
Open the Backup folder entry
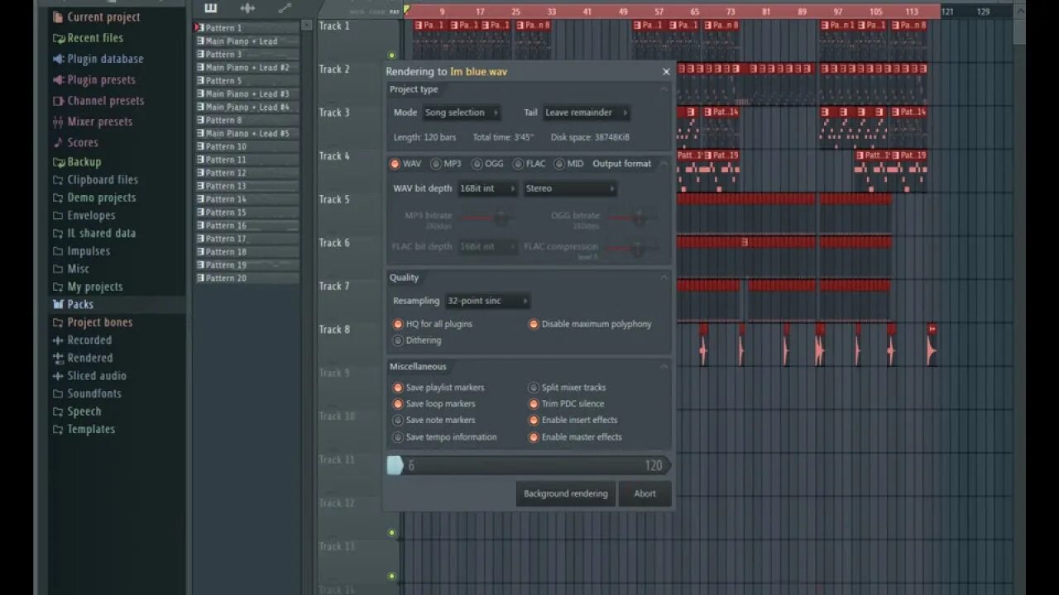(76, 162)
